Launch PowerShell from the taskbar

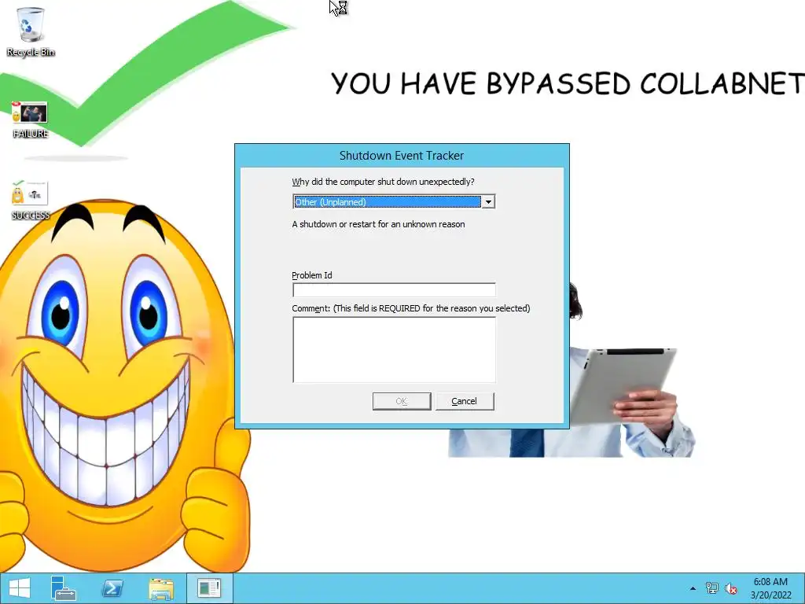[112, 588]
